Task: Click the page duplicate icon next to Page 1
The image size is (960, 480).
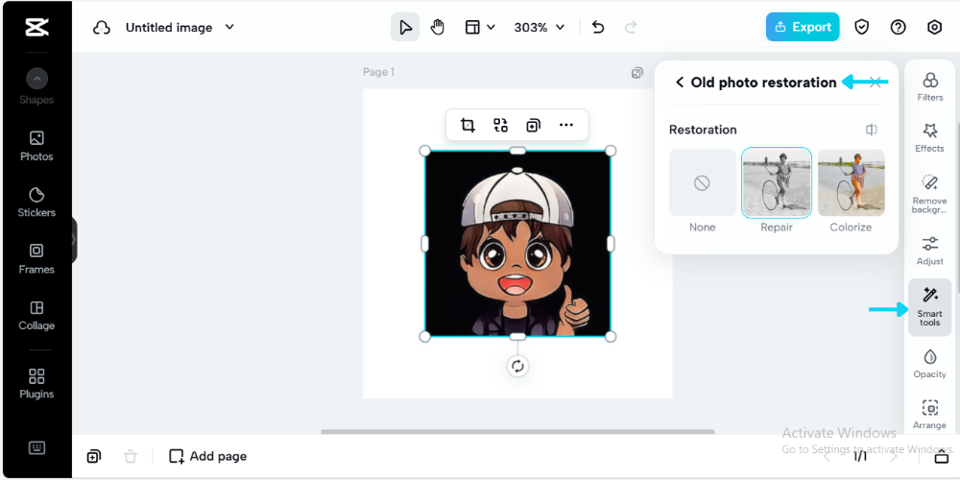Action: pos(637,73)
